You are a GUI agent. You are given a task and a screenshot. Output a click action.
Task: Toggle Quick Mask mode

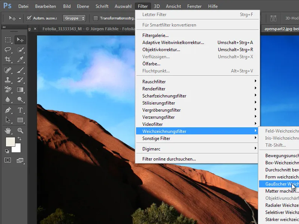coord(8,160)
